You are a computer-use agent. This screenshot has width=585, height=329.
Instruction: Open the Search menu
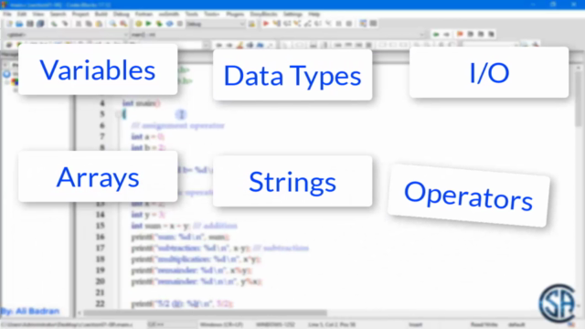(58, 15)
